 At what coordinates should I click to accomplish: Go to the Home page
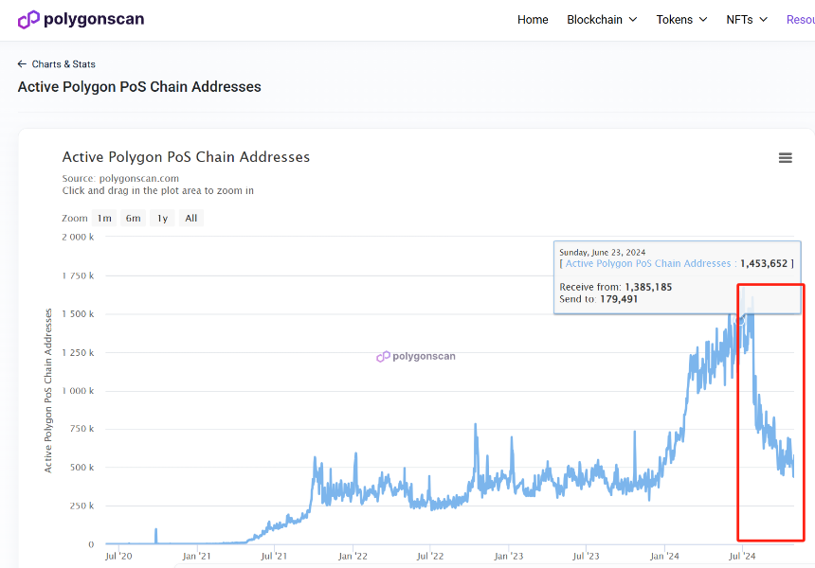click(x=533, y=20)
